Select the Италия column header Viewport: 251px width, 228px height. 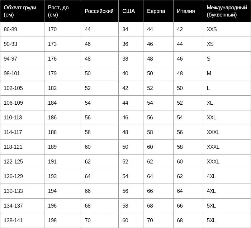click(188, 11)
